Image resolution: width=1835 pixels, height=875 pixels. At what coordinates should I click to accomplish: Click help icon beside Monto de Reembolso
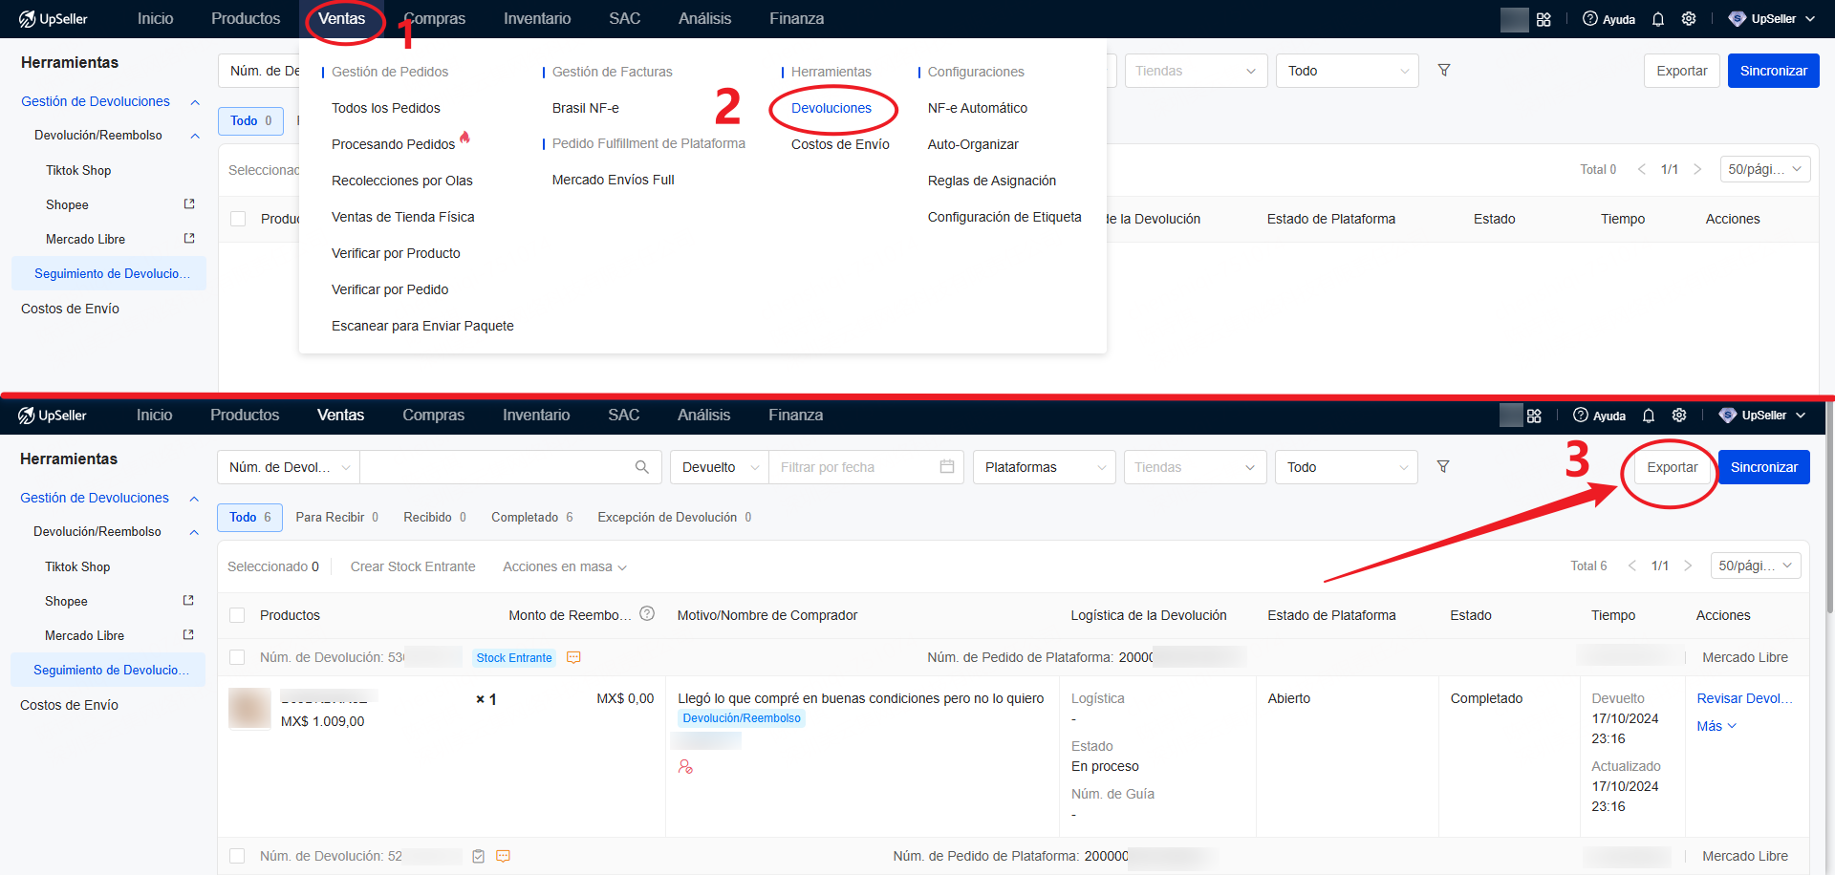(x=647, y=614)
